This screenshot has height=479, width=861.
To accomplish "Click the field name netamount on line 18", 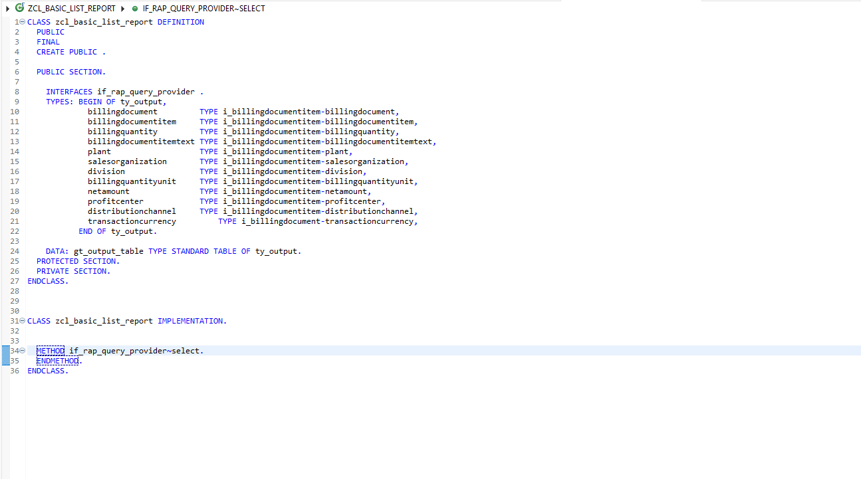I will pyautogui.click(x=108, y=191).
